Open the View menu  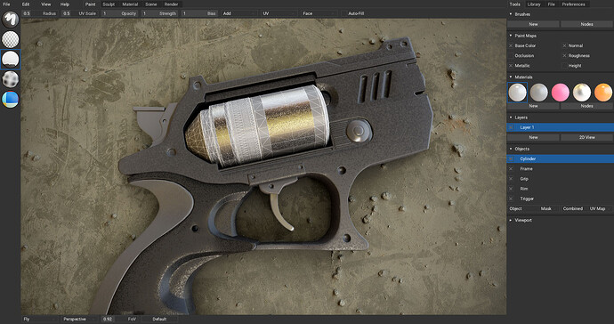tap(45, 4)
